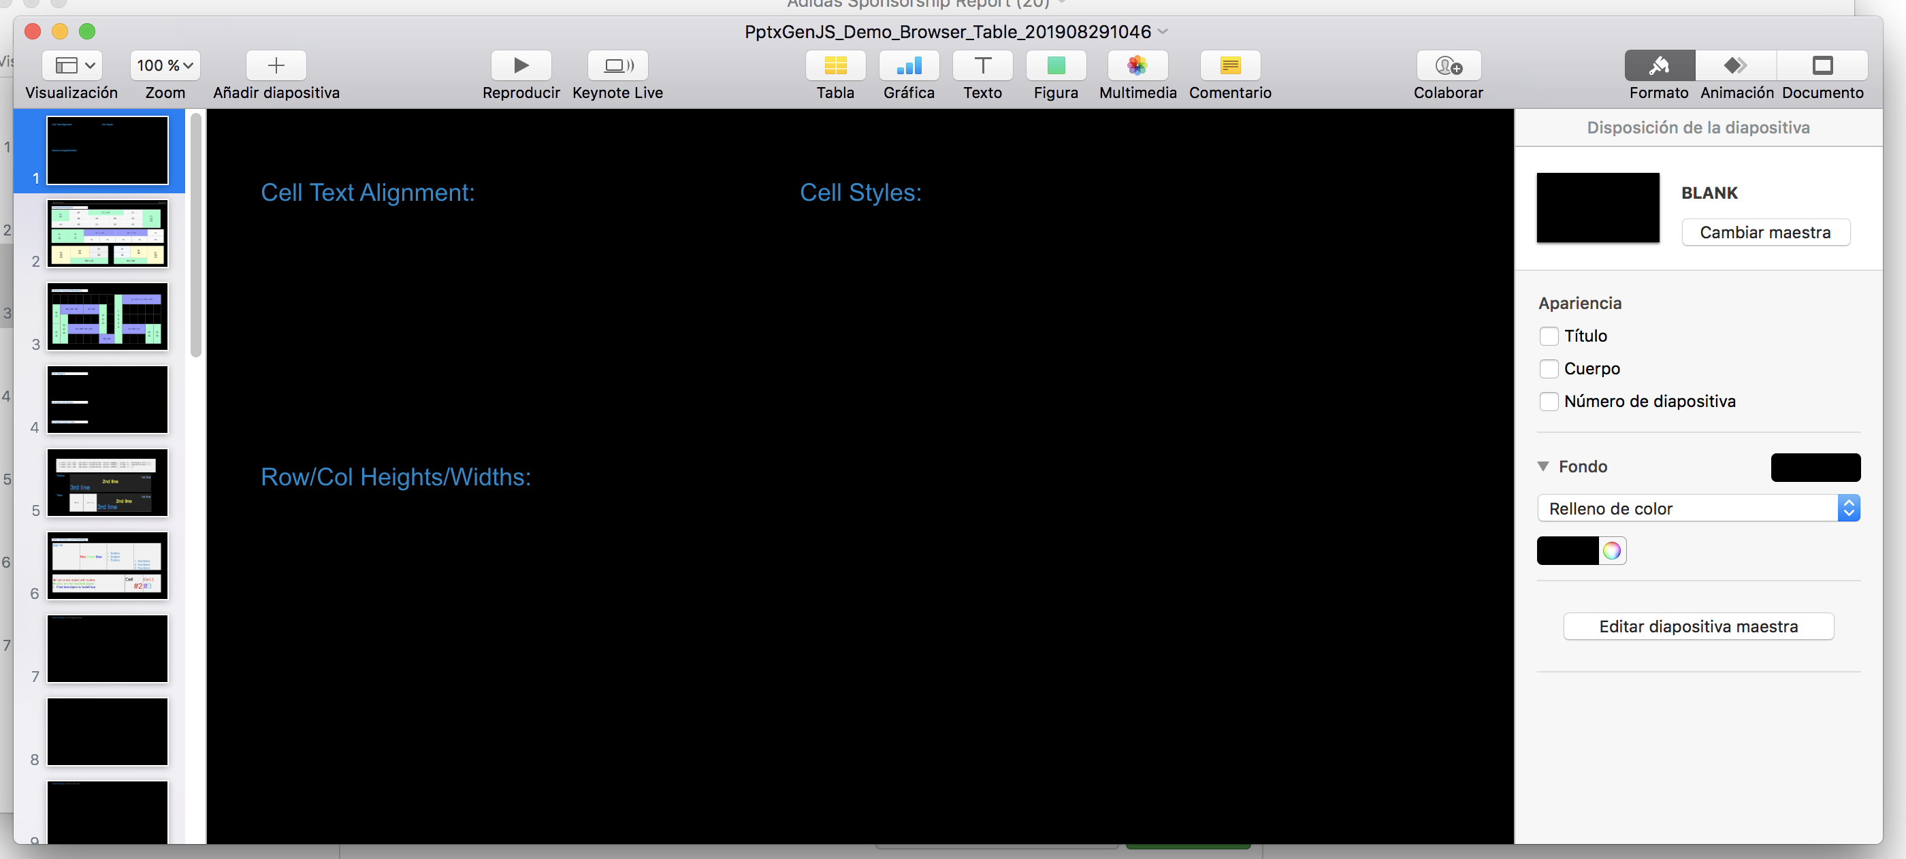Enable the Cuerpo checkbox
This screenshot has width=1906, height=859.
1549,368
